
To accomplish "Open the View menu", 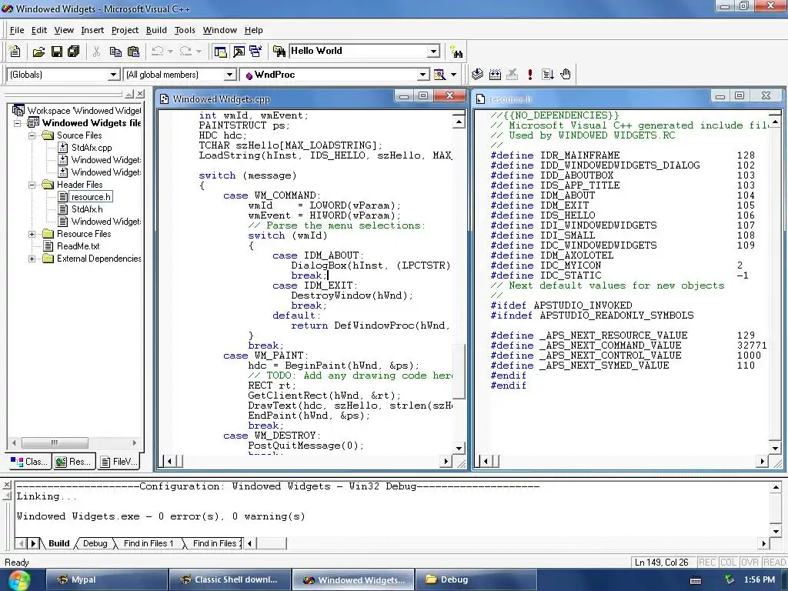I will pos(64,30).
